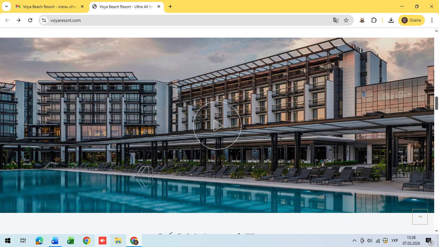This screenshot has height=247, width=439.
Task: Switch to Microsoft Word on the taskbar
Action: pos(55,241)
